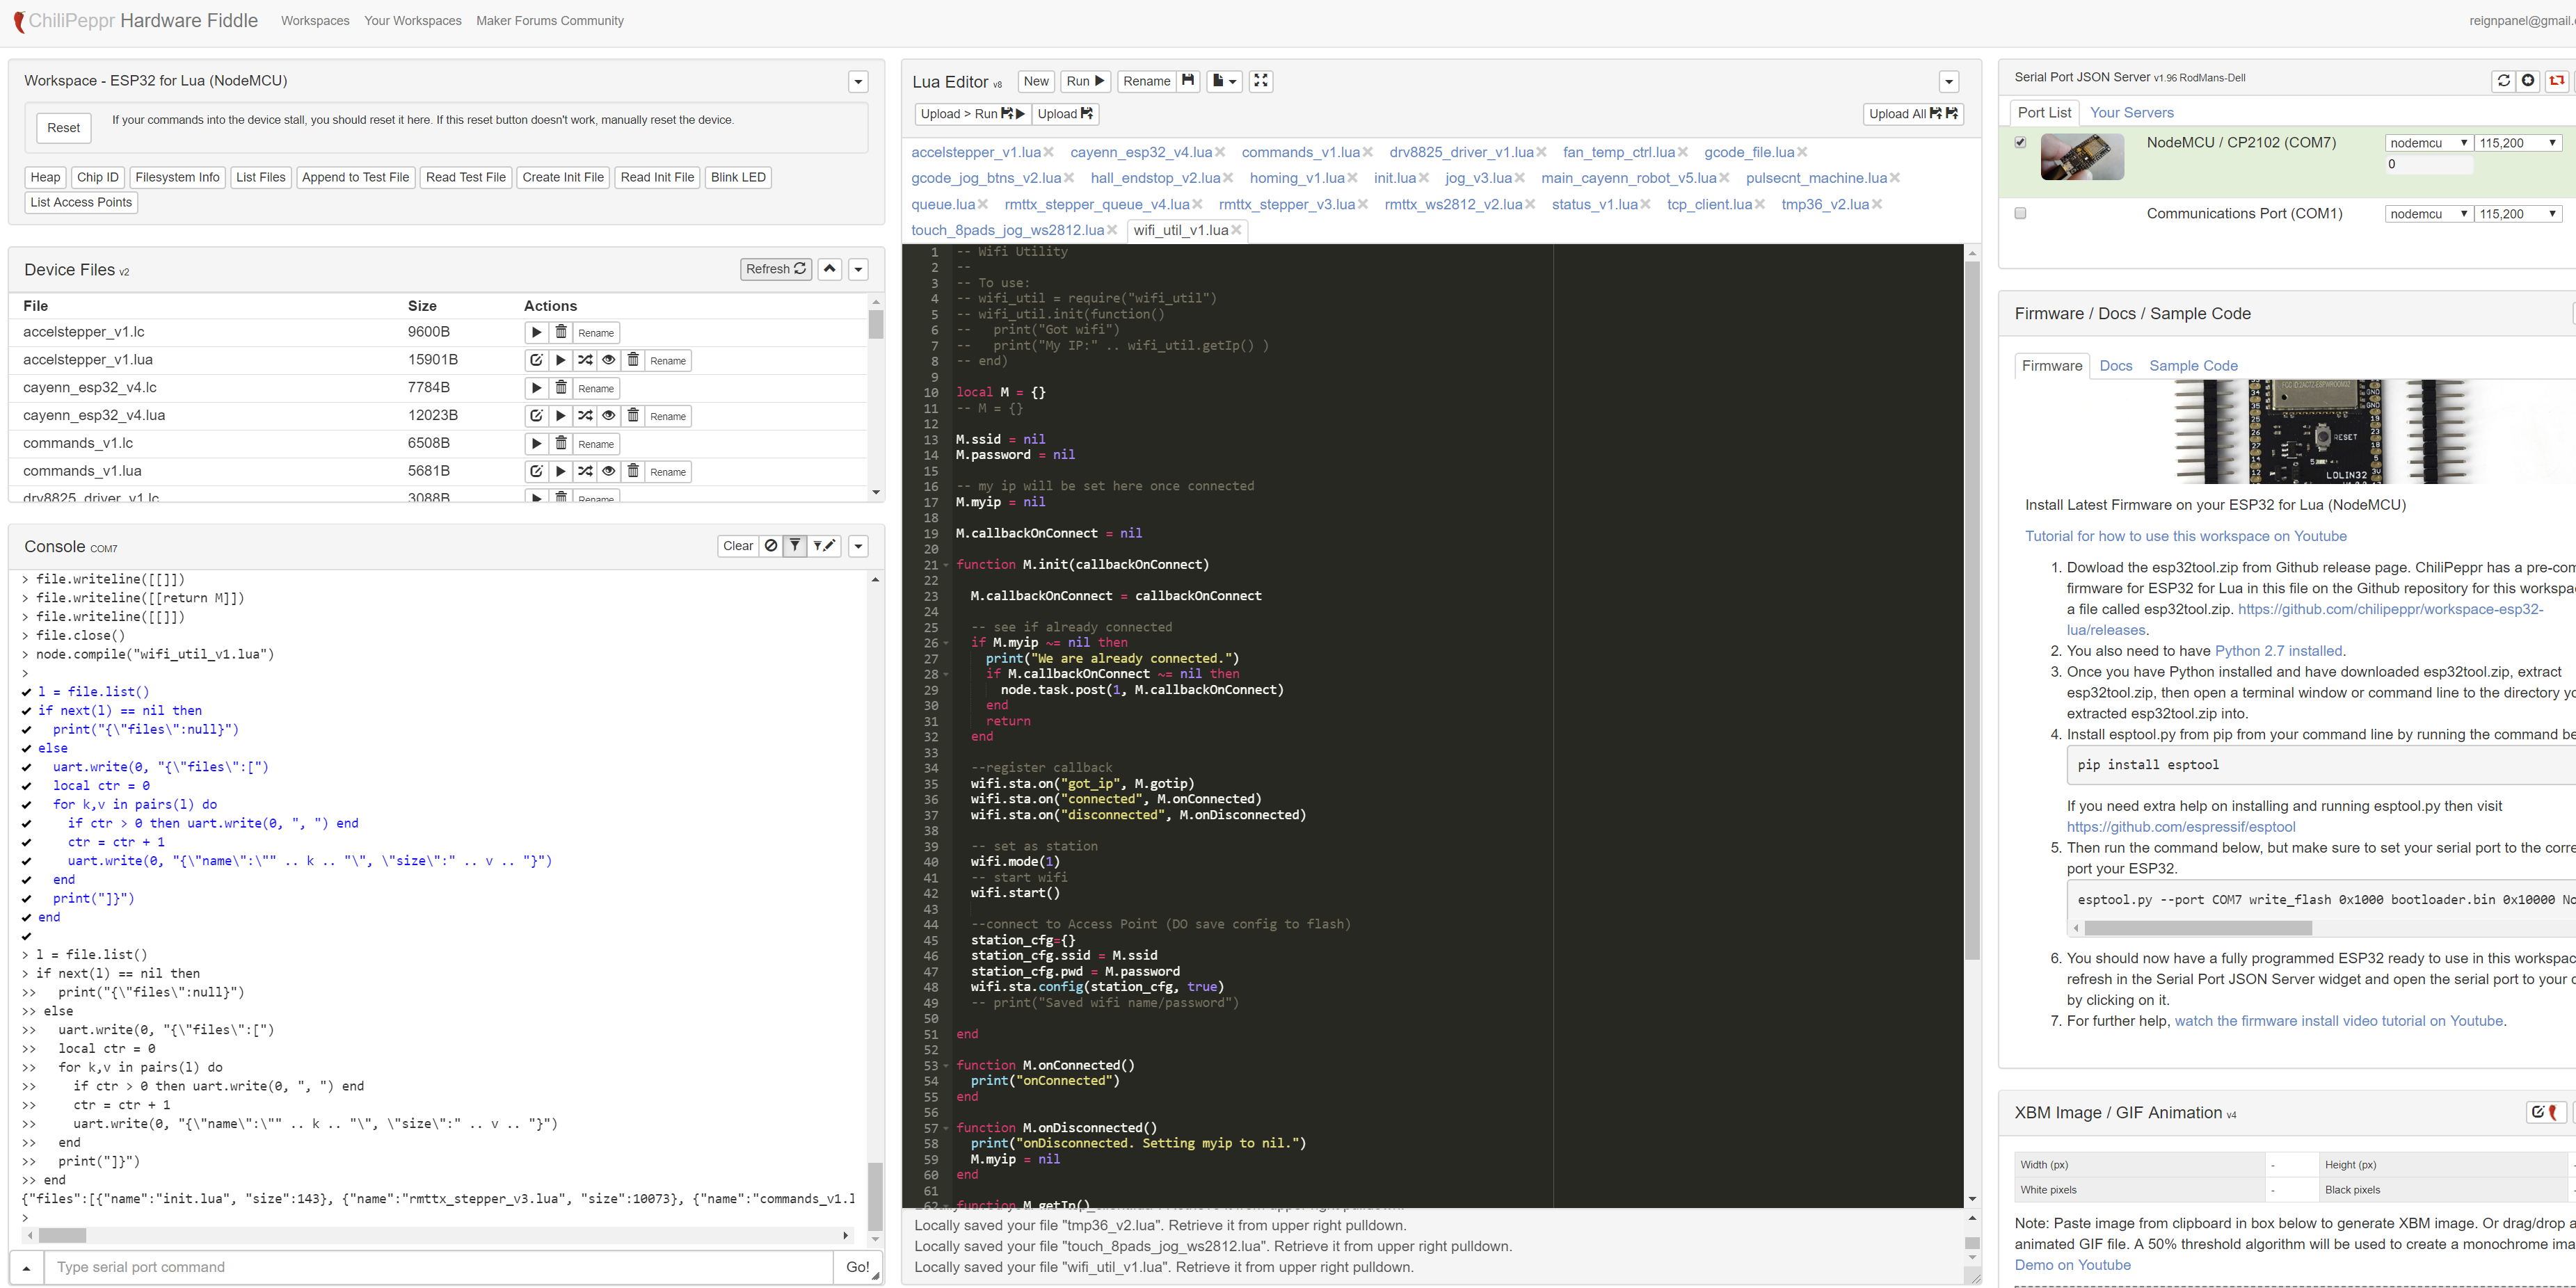Fold the function M.init code block at line 21
The image size is (2576, 1288).
947,566
